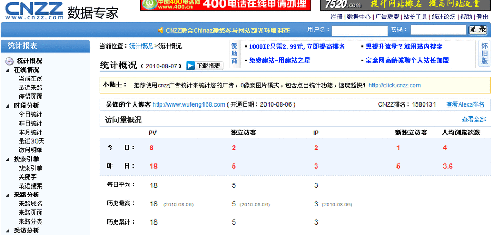The height and width of the screenshot is (235, 493).
Task: Switch to 怀旧版 layout
Action: [485, 54]
